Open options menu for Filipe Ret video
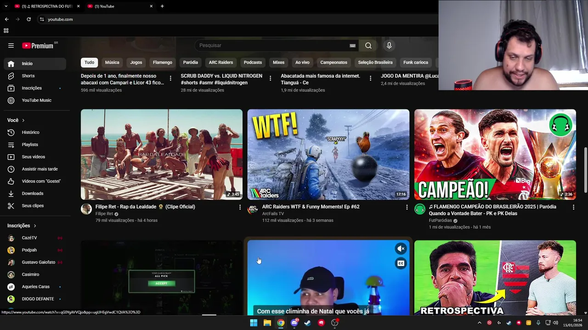Viewport: 588px width, 330px height. point(240,207)
